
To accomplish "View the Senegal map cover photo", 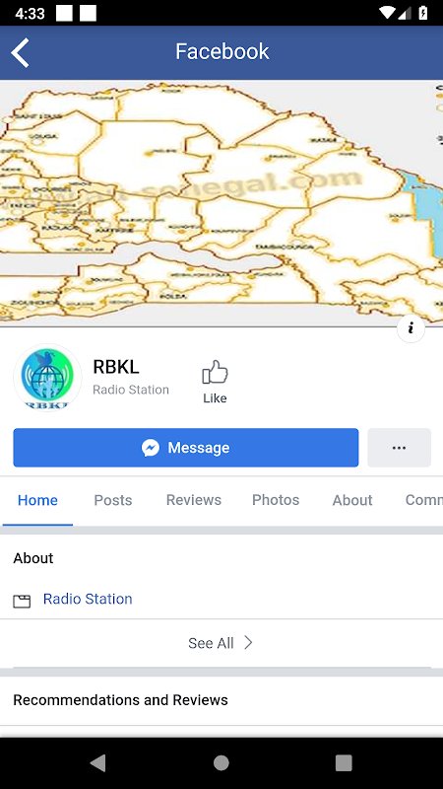I will (221, 203).
